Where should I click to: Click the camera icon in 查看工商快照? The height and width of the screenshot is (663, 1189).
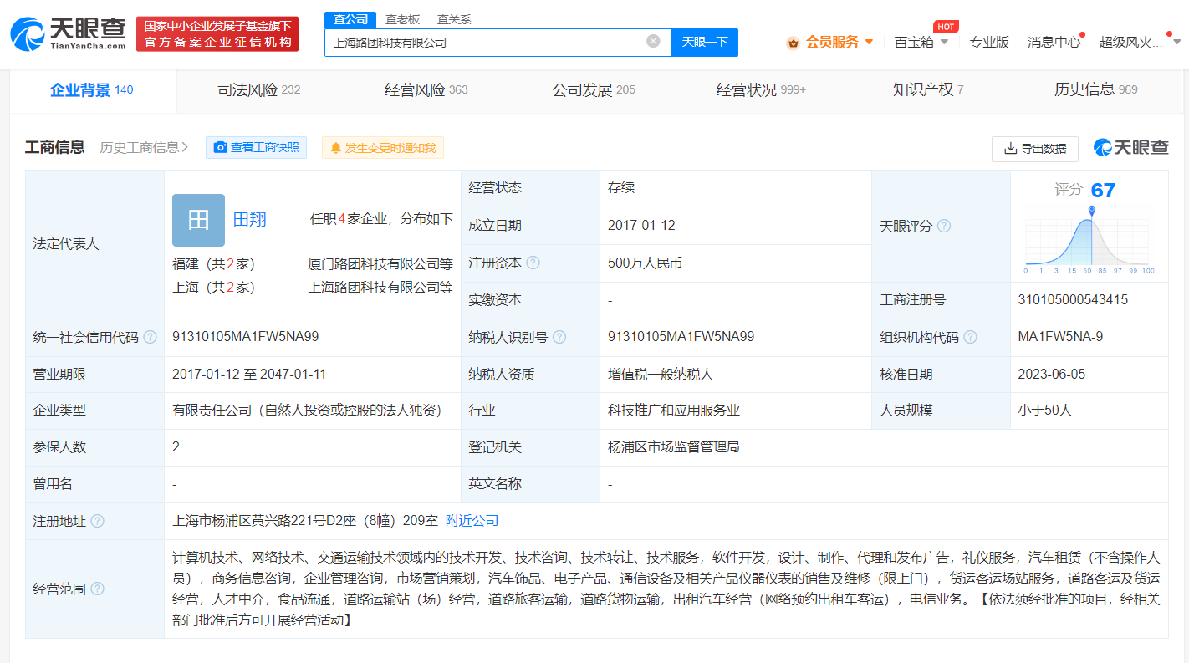click(221, 147)
